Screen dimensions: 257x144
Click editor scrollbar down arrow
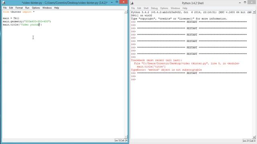tap(126, 137)
